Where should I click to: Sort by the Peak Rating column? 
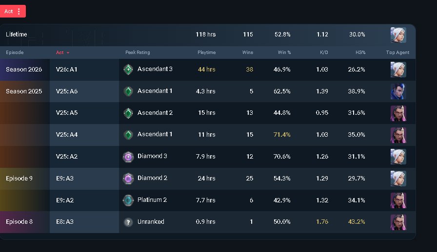[x=138, y=52]
